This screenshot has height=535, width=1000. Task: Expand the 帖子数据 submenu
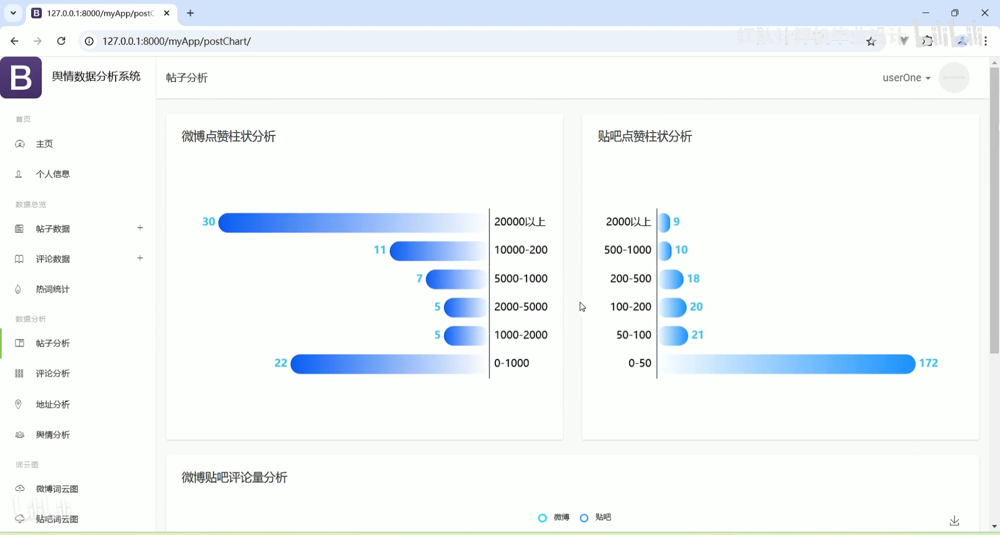click(140, 228)
